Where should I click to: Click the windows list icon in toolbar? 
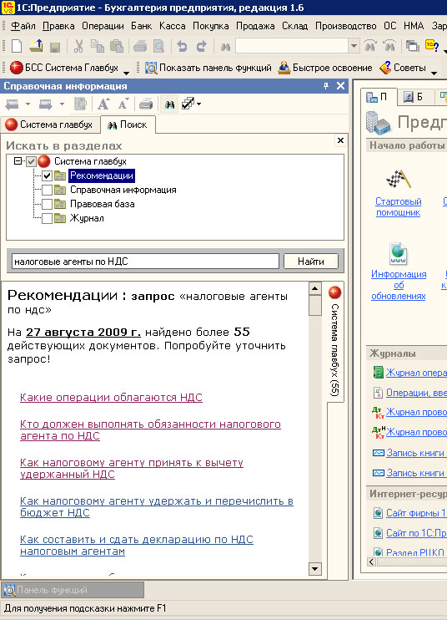412,46
